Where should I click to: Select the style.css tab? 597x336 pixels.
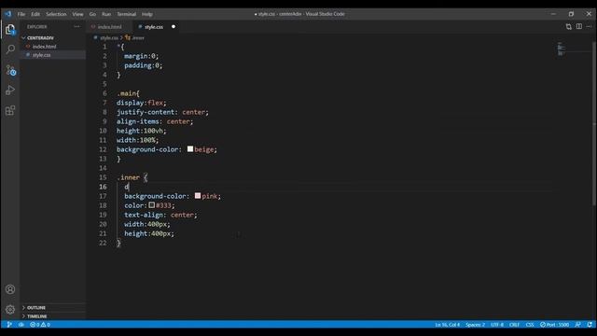click(x=154, y=27)
